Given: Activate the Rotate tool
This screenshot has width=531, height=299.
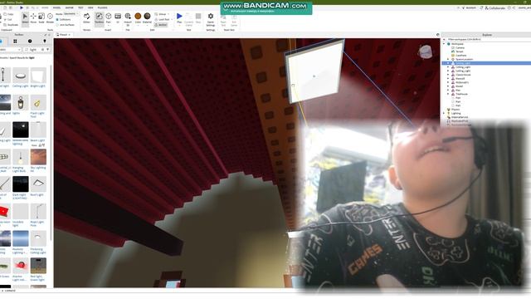Looking at the screenshot, I should 50,18.
